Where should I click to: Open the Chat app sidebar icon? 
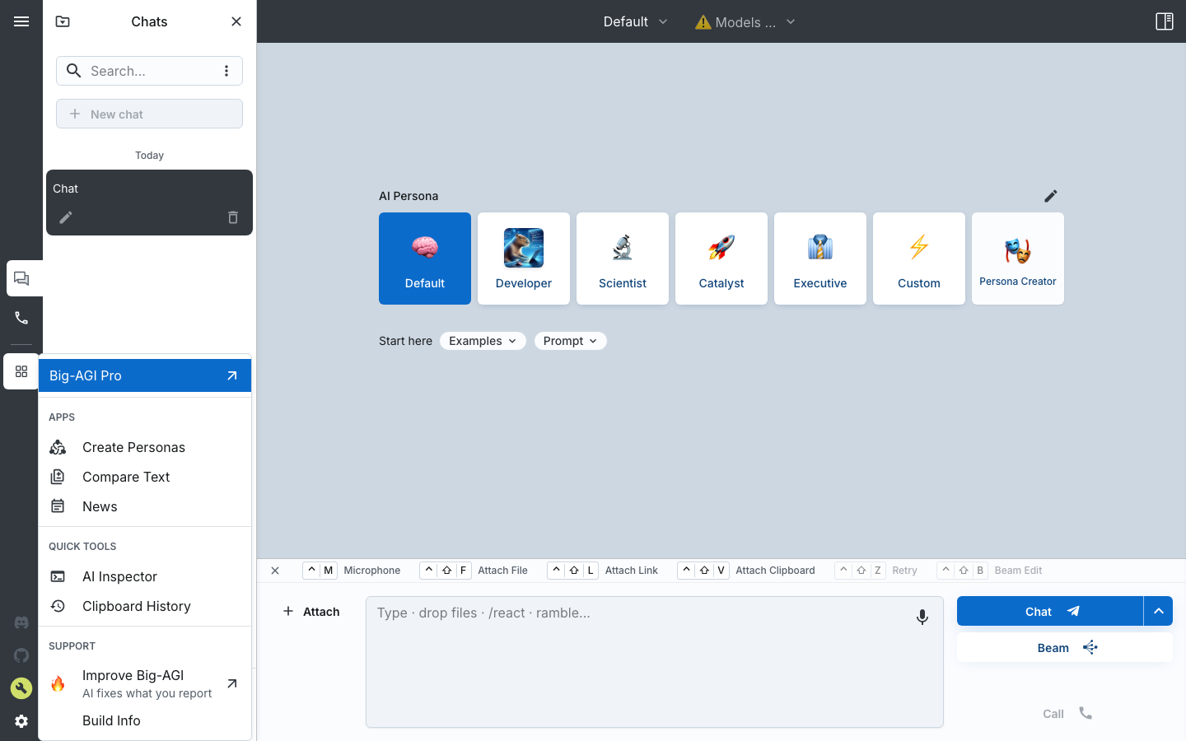point(21,278)
